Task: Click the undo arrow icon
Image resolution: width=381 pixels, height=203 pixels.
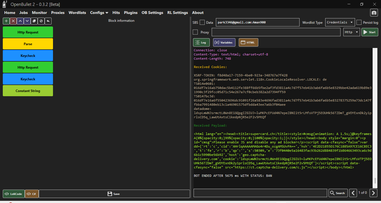Action: [x=48, y=21]
